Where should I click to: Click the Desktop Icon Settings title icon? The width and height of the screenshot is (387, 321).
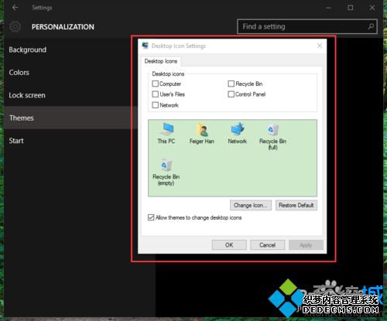coord(146,46)
